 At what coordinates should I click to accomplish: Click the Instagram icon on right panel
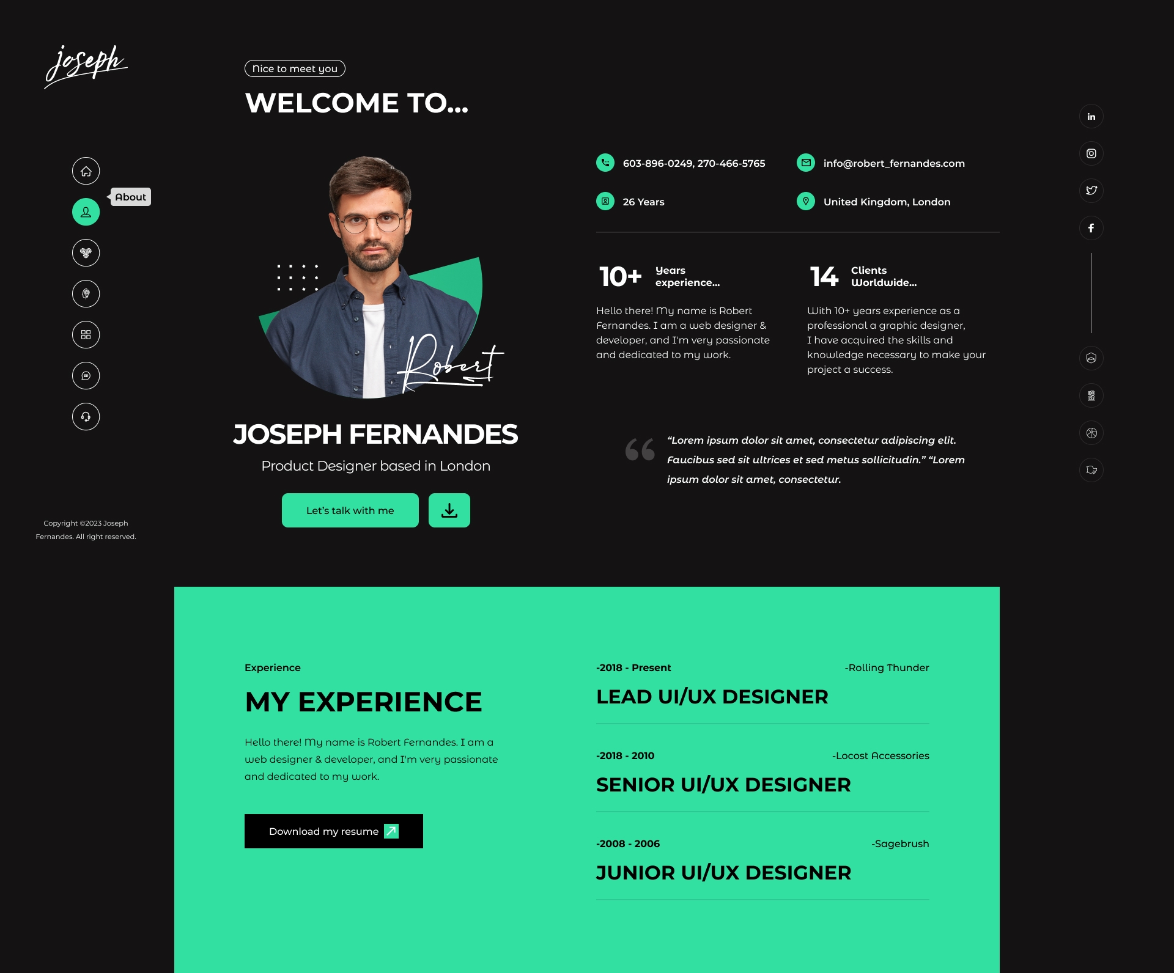pos(1091,153)
